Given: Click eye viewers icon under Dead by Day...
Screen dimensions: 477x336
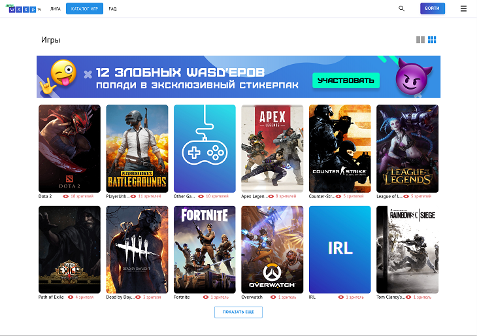Looking at the screenshot, I should coord(138,297).
